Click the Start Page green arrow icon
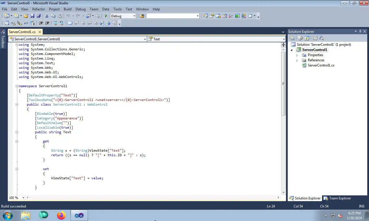Viewport: 369px width, 221px height. click(x=237, y=16)
